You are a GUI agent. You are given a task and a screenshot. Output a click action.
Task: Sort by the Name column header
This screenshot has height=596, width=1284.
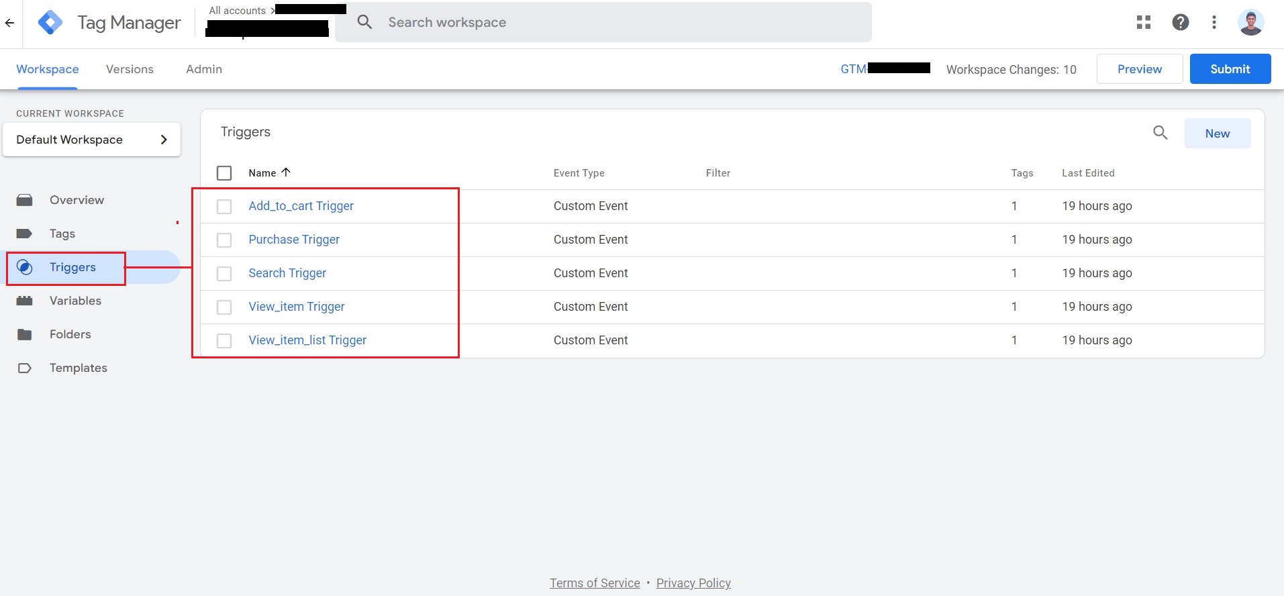point(262,173)
